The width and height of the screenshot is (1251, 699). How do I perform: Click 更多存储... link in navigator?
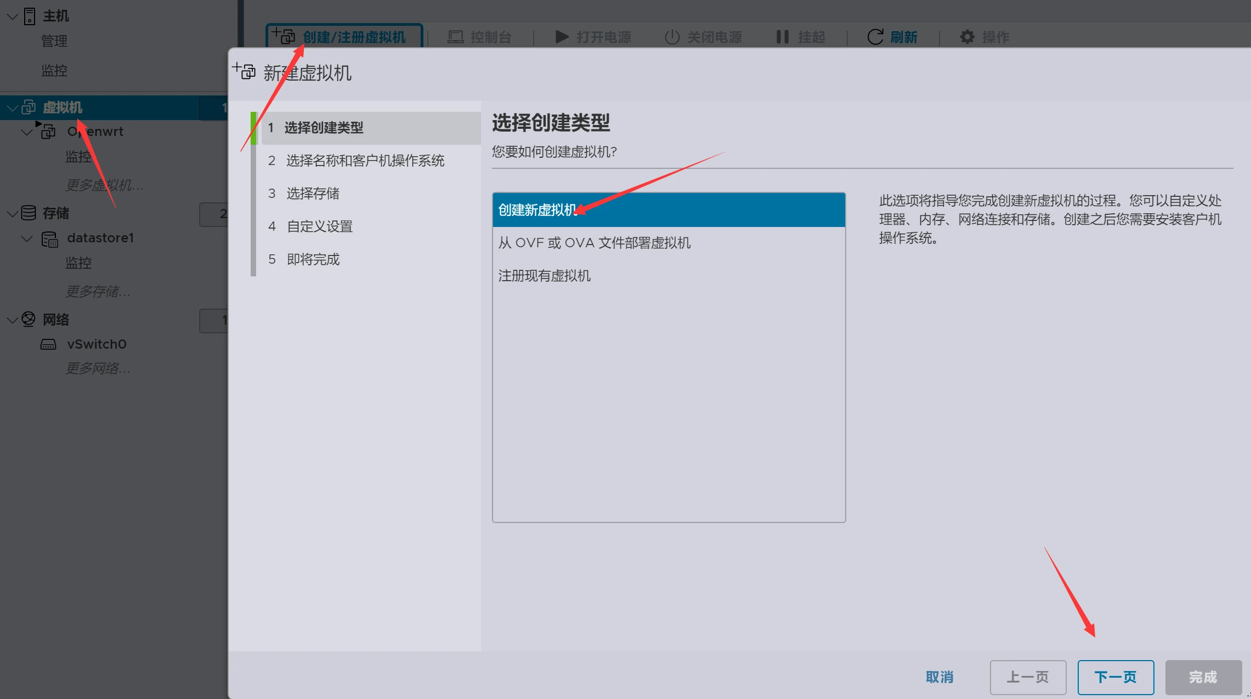(98, 292)
